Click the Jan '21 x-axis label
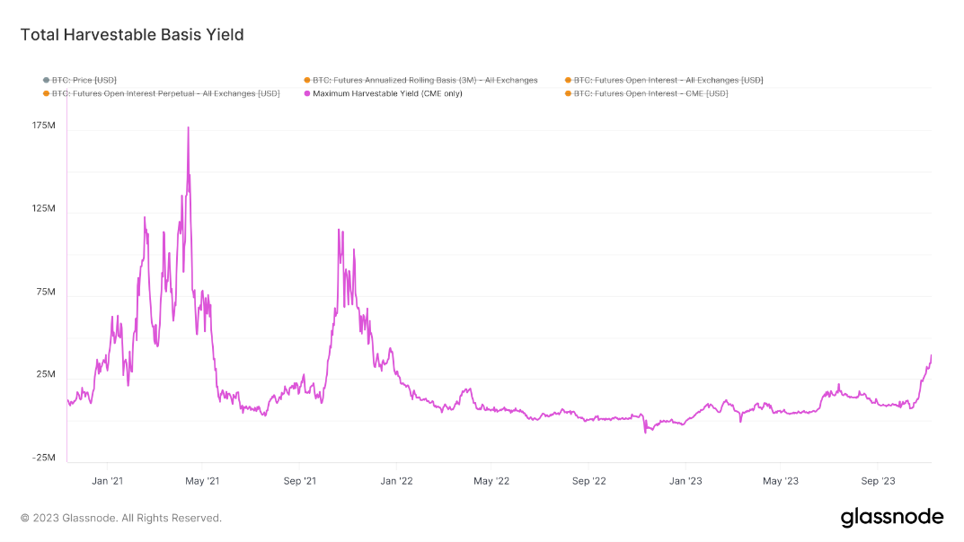Screen dimensions: 964x542 pyautogui.click(x=108, y=481)
